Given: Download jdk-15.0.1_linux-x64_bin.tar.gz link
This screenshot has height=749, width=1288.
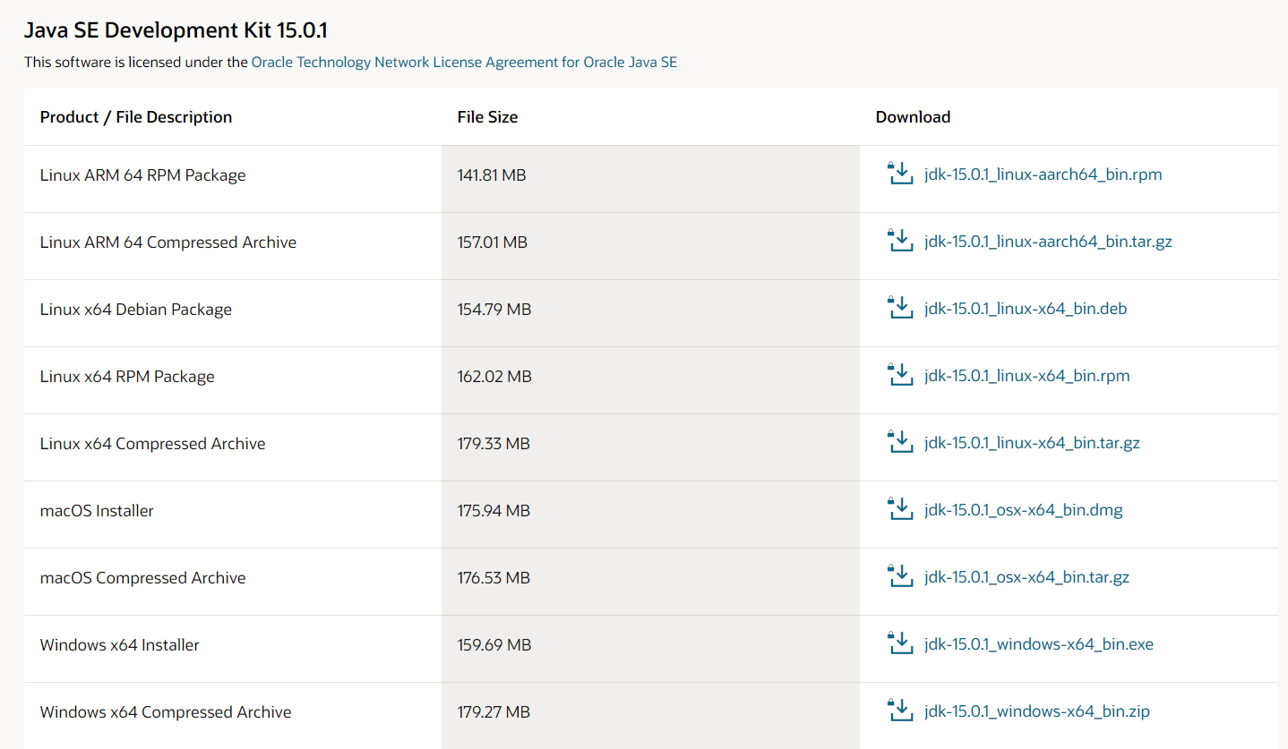Looking at the screenshot, I should 1032,443.
